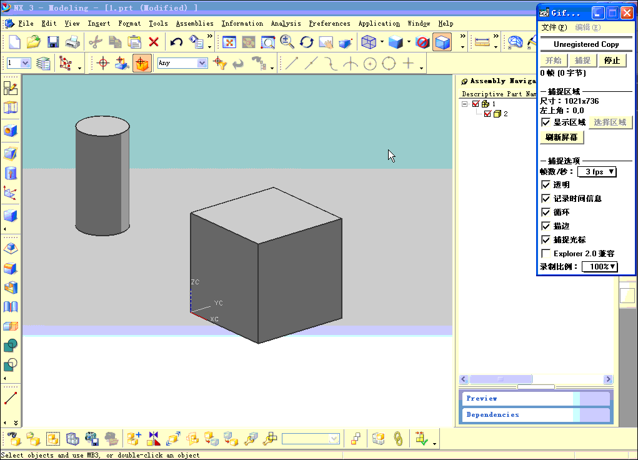Click the highlighted shaded-with-edges cube icon
Image resolution: width=638 pixels, height=460 pixels.
[x=442, y=42]
